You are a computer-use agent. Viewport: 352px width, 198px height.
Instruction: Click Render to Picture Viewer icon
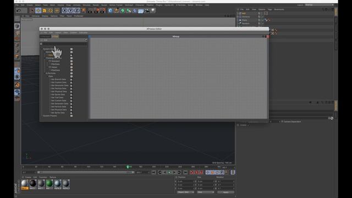97,10
